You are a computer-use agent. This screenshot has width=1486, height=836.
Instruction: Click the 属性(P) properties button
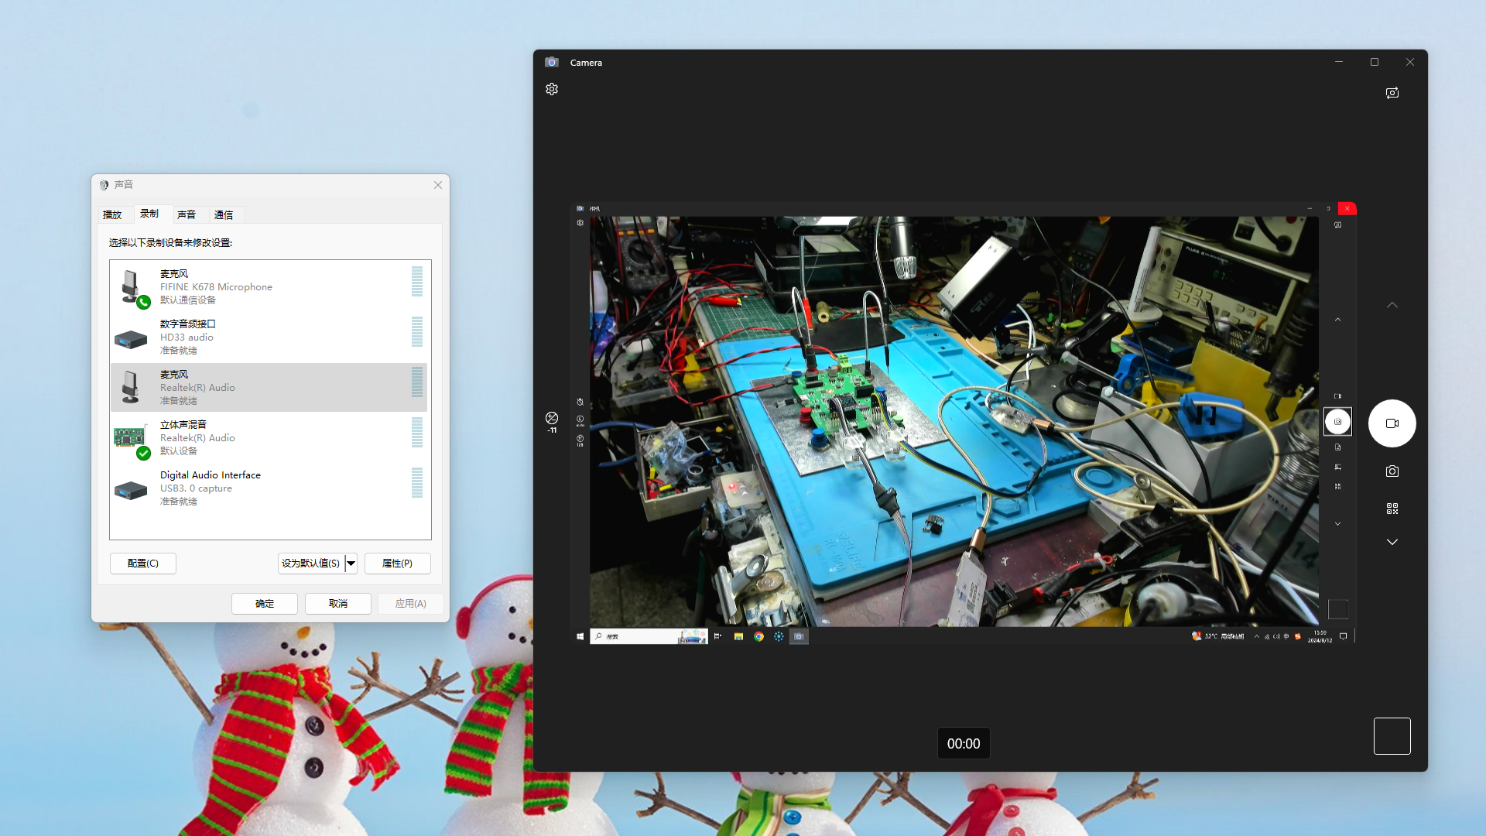[397, 564]
